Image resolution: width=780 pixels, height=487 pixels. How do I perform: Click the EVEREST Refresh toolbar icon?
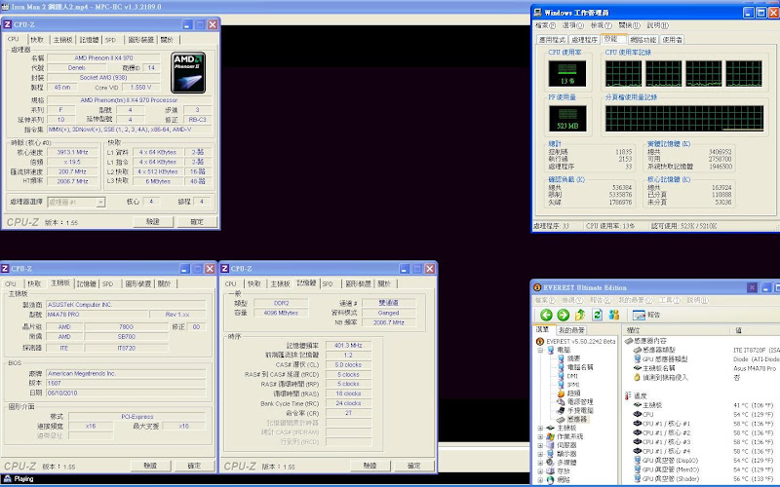pyautogui.click(x=597, y=315)
